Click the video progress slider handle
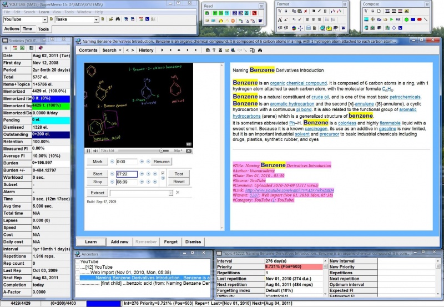This screenshot has height=307, width=444. pos(161,150)
